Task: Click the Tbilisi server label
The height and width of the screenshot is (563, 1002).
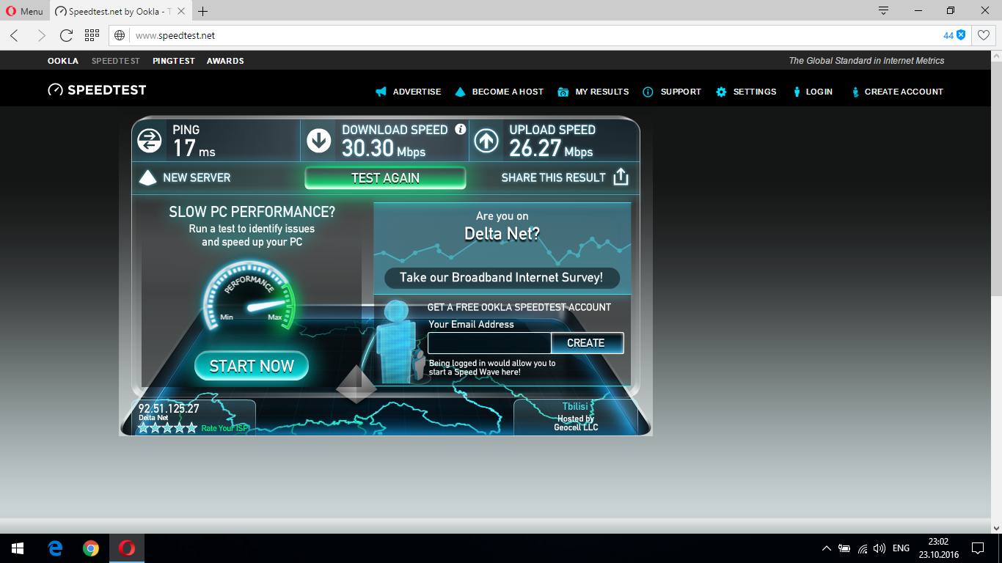Action: 576,407
